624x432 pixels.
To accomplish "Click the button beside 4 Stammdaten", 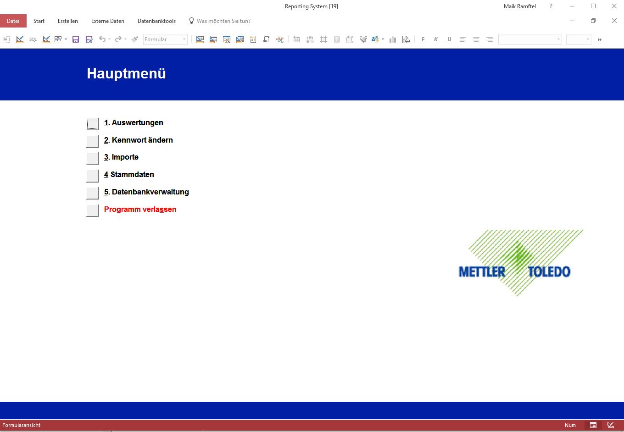I will pyautogui.click(x=92, y=176).
